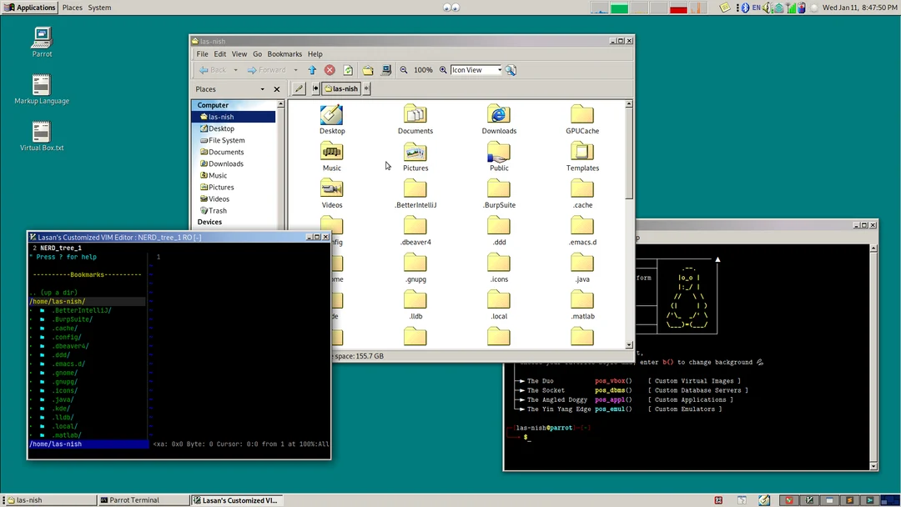901x507 pixels.
Task: Switch to Parrot Terminal via the taskbar
Action: click(x=133, y=500)
